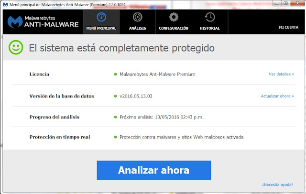The width and height of the screenshot is (306, 194).
Task: Click the Malwarebytes Anti-Malware logo
Action: (x=43, y=22)
